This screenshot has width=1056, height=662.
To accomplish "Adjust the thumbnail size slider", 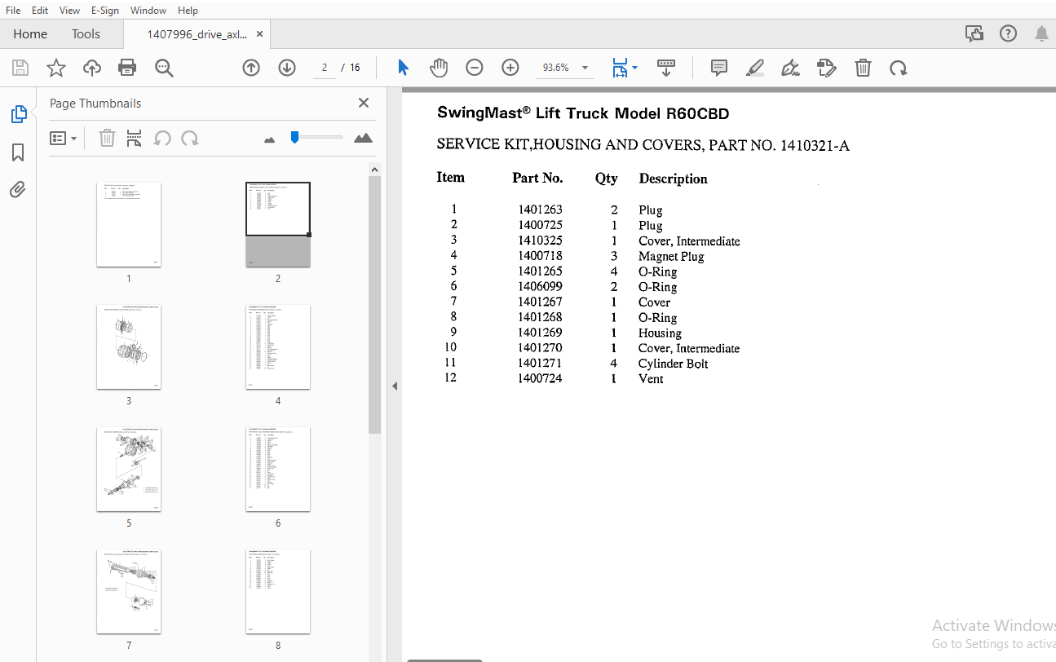I will (294, 138).
